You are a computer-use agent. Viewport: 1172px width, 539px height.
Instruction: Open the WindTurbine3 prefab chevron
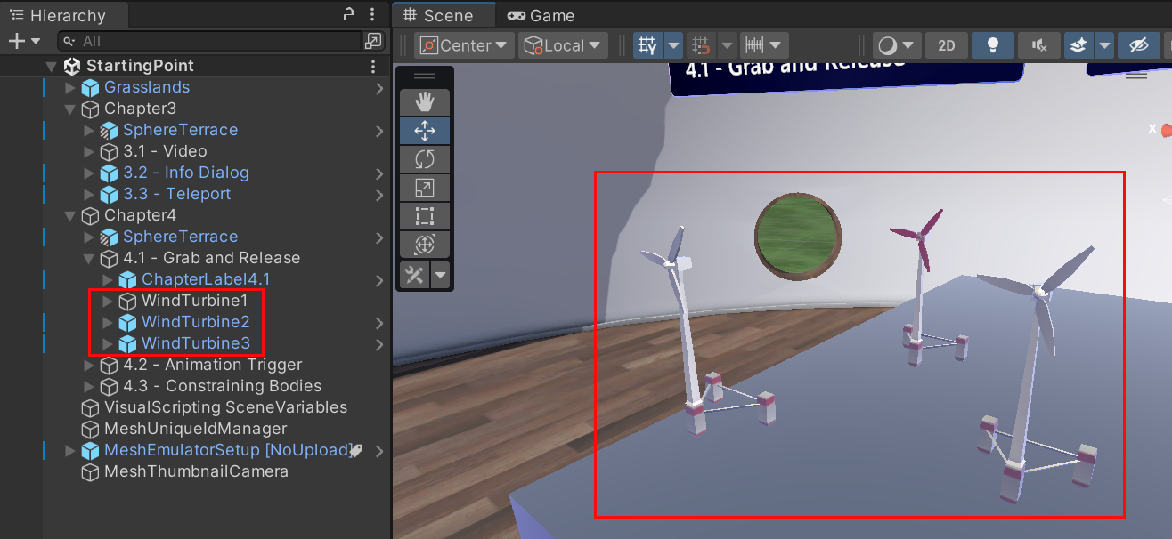click(379, 344)
